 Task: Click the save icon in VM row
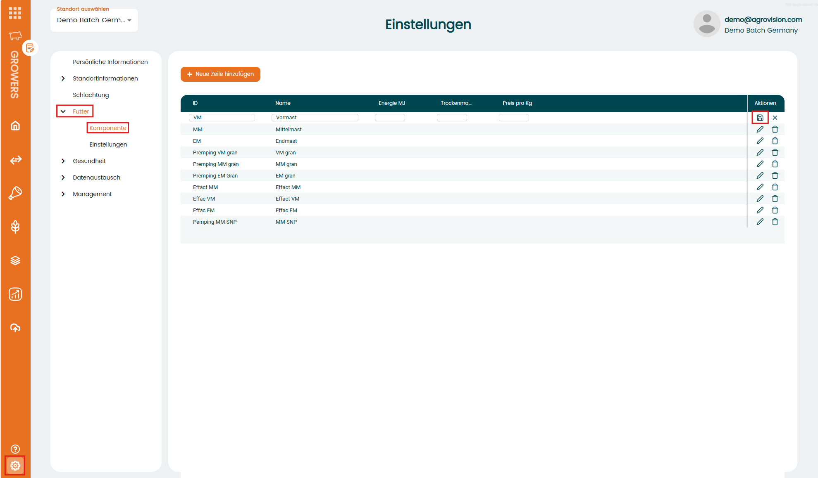760,118
